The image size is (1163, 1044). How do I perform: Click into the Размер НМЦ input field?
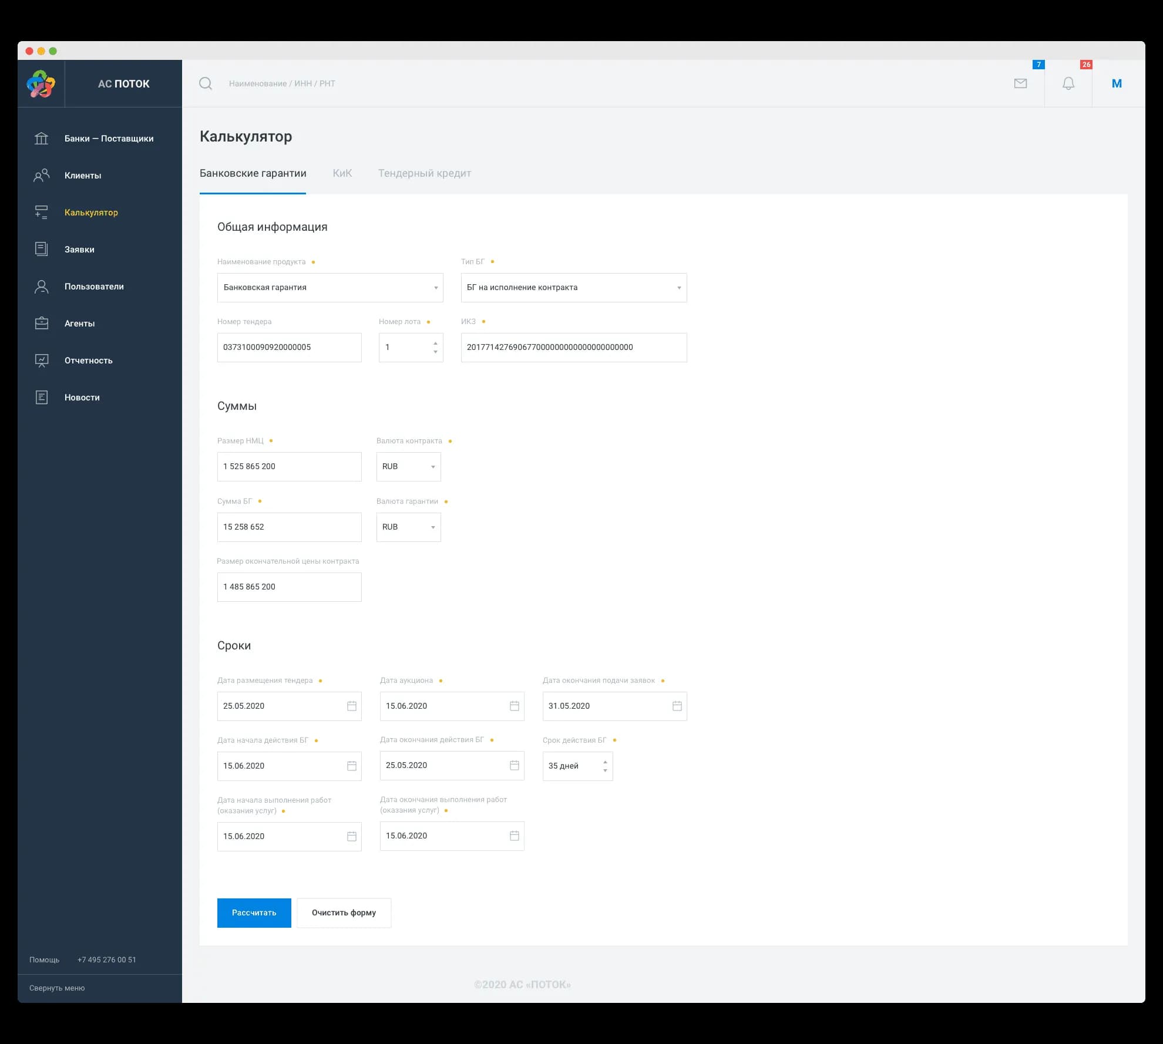[289, 467]
